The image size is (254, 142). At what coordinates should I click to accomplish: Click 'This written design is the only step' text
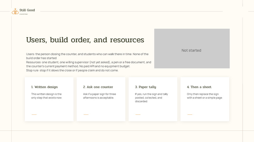pos(47,96)
